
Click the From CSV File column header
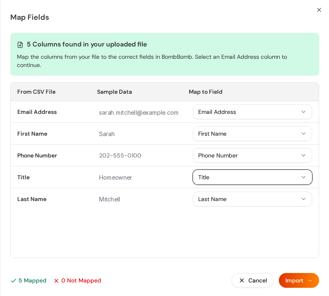click(36, 92)
